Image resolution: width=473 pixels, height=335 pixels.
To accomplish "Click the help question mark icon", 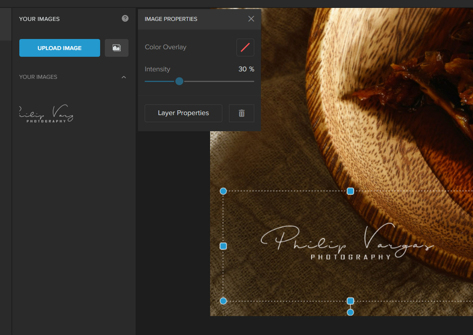I will (125, 18).
